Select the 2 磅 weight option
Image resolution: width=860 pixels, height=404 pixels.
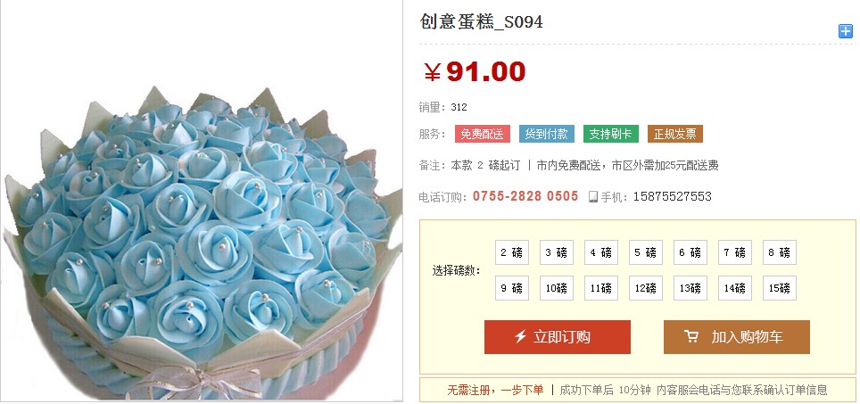512,252
